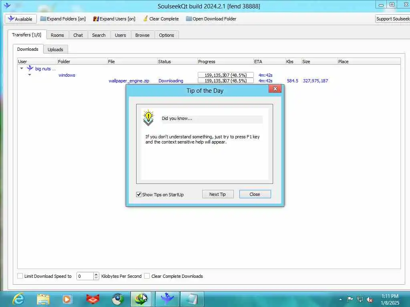Click the lightbulb tip icon

click(x=148, y=118)
